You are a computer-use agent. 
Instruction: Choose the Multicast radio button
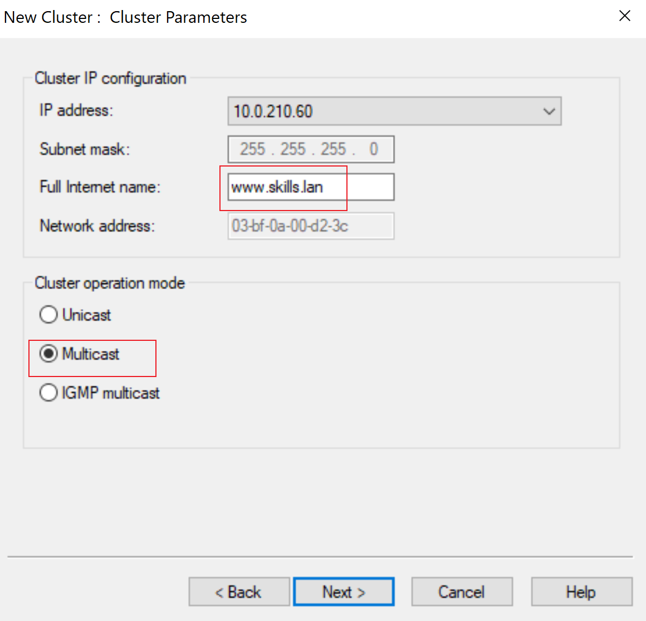(48, 354)
